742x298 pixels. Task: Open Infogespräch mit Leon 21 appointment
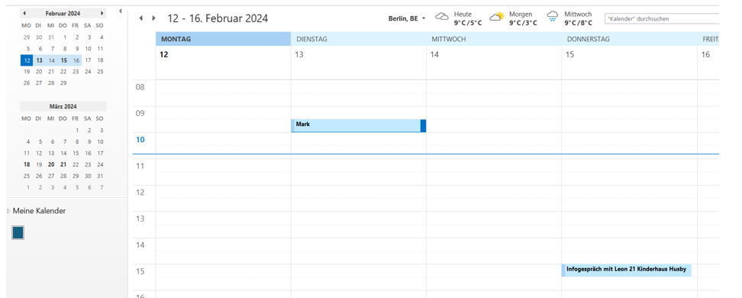[x=627, y=270]
